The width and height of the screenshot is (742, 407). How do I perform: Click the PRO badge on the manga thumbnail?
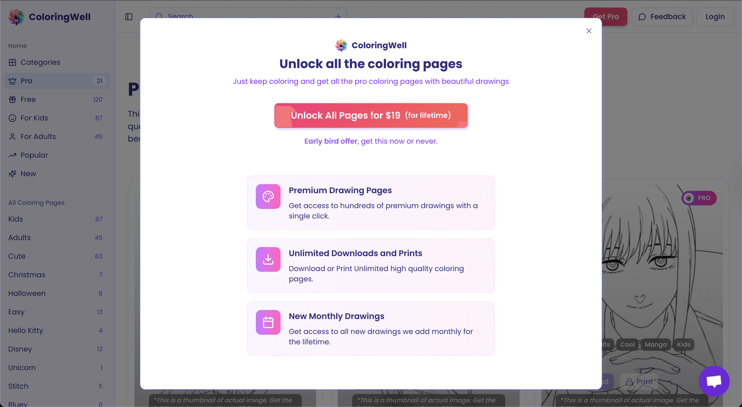pyautogui.click(x=699, y=198)
